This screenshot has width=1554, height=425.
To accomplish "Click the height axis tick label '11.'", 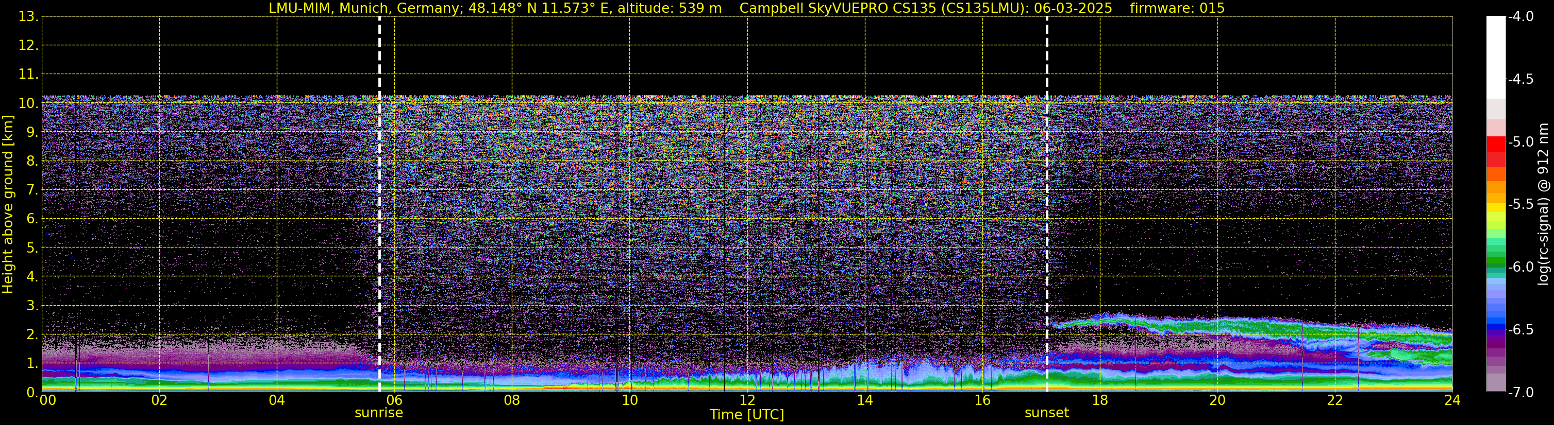I will click(x=28, y=74).
